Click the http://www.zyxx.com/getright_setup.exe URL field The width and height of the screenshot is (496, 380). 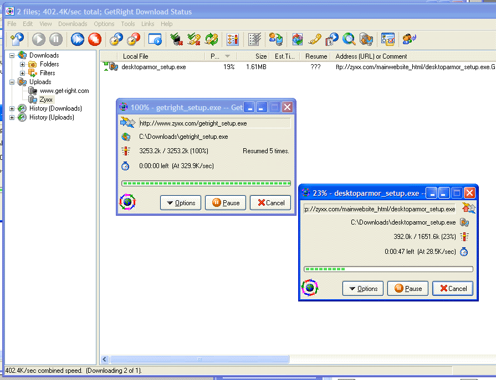click(x=215, y=123)
